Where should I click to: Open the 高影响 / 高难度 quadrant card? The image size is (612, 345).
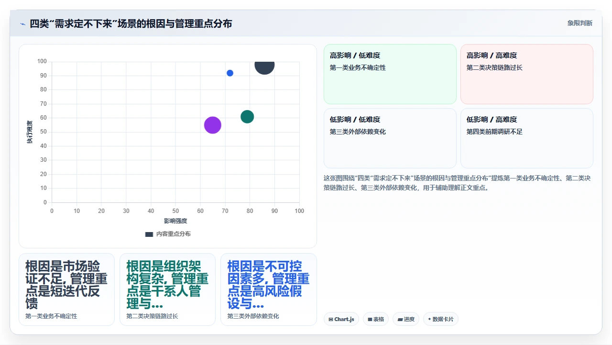tap(527, 74)
